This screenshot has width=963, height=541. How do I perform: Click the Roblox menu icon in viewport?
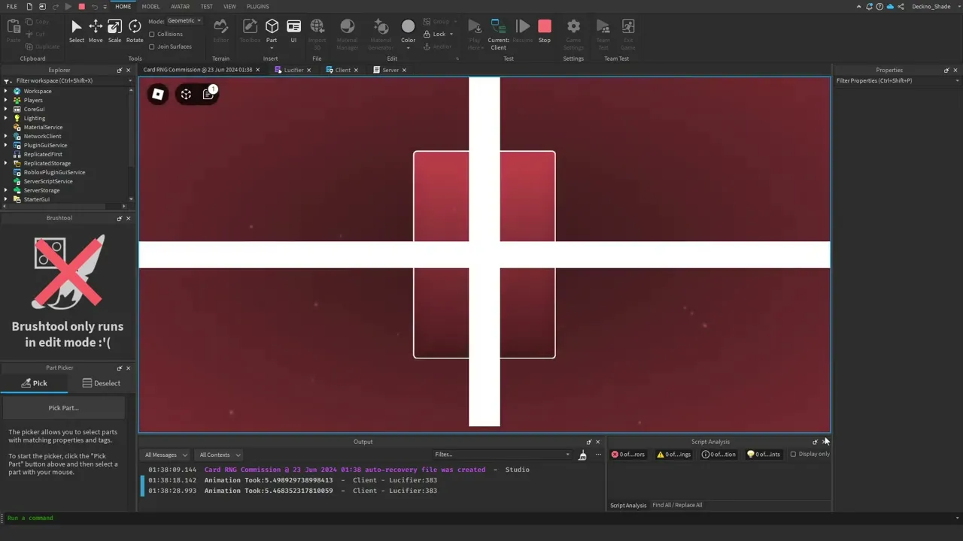[157, 94]
